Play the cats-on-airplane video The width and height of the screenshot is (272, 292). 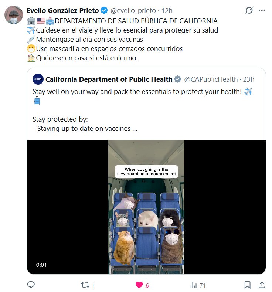[146, 207]
